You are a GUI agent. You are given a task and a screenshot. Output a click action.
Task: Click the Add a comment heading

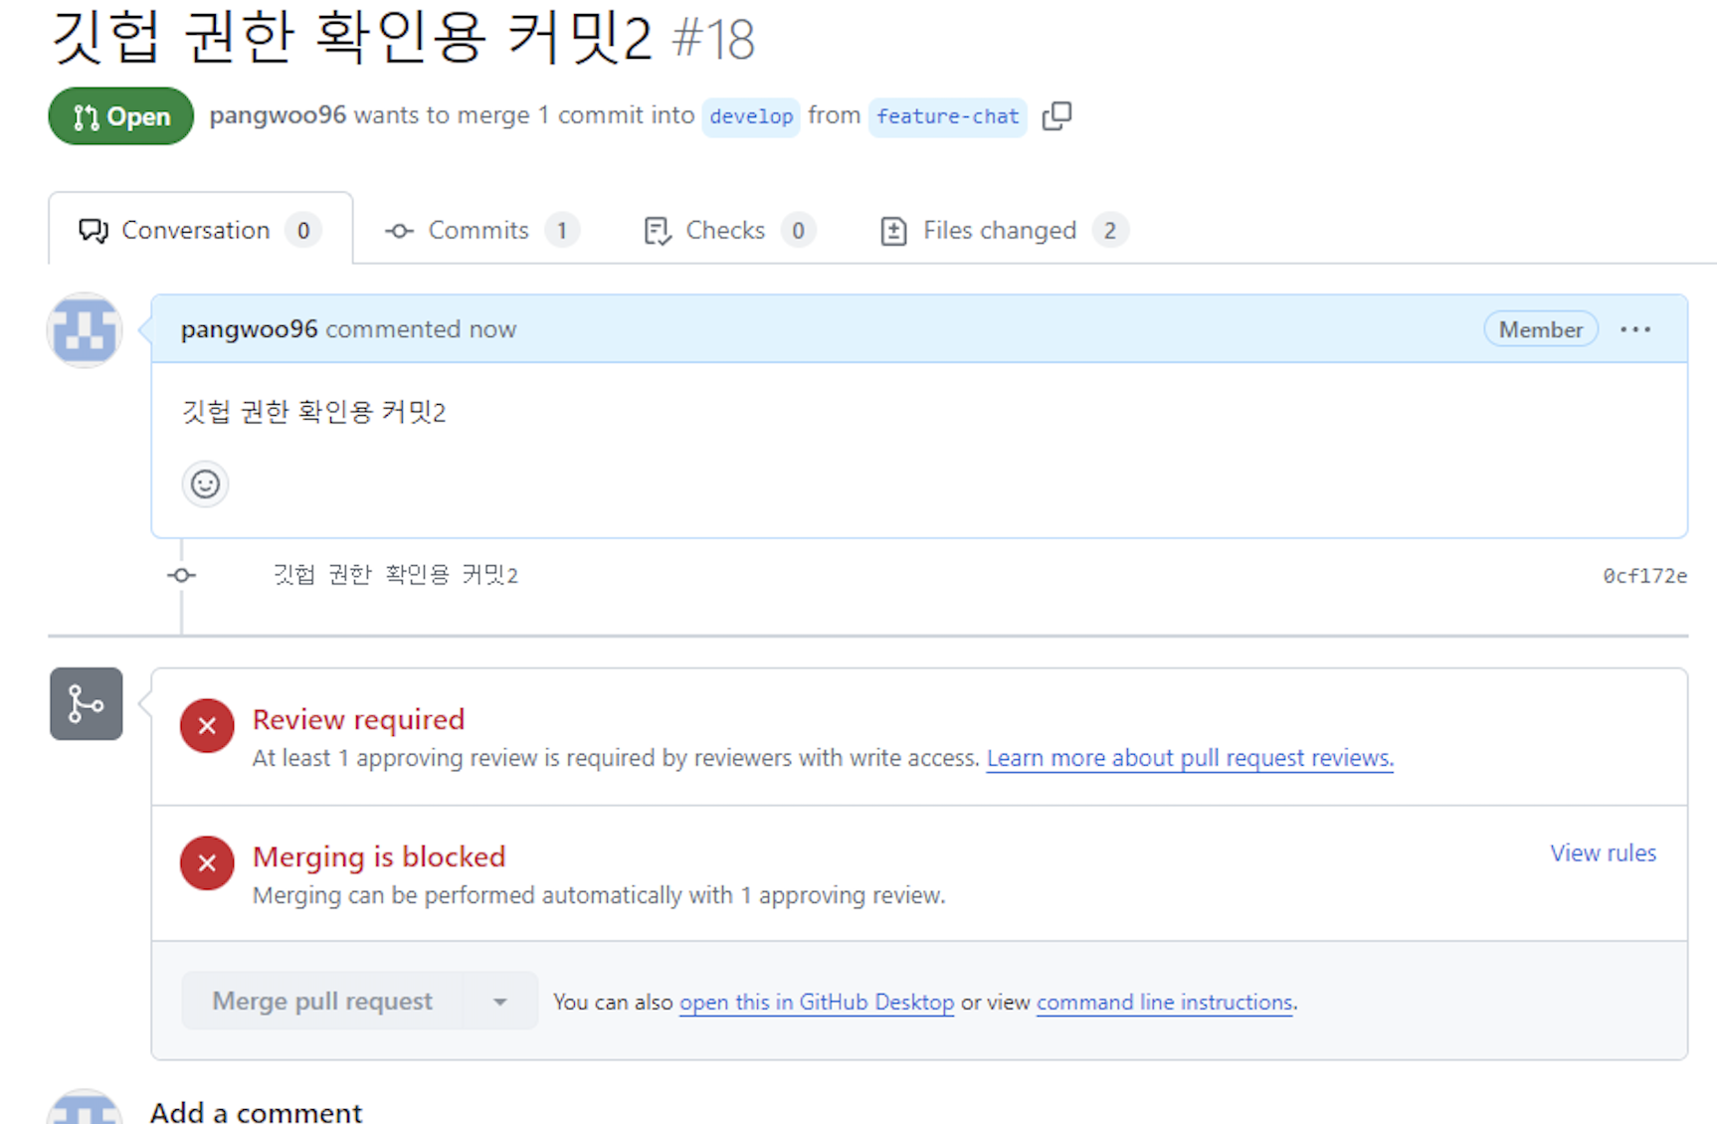[256, 1111]
